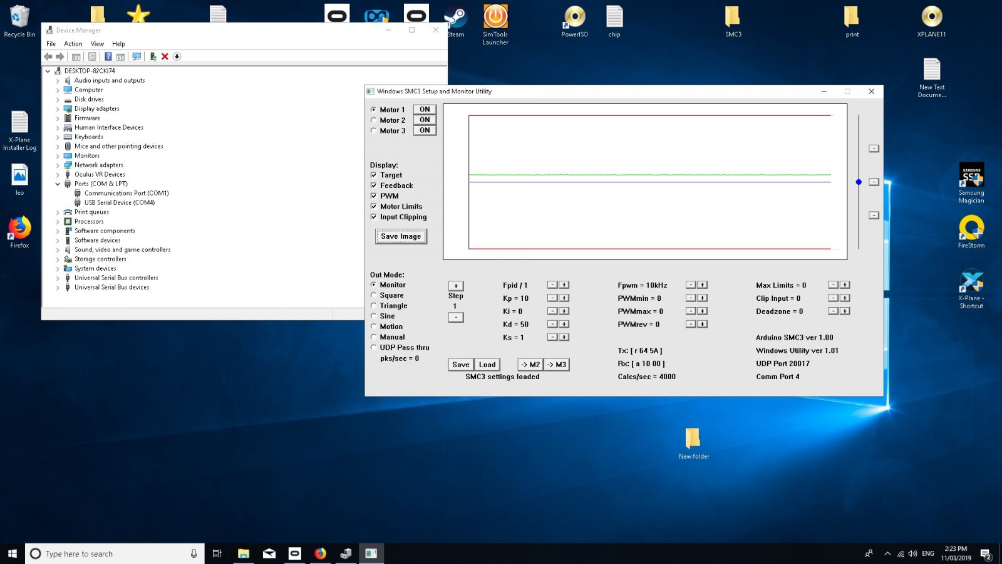Click the Load settings button
Image resolution: width=1002 pixels, height=564 pixels.
point(487,365)
